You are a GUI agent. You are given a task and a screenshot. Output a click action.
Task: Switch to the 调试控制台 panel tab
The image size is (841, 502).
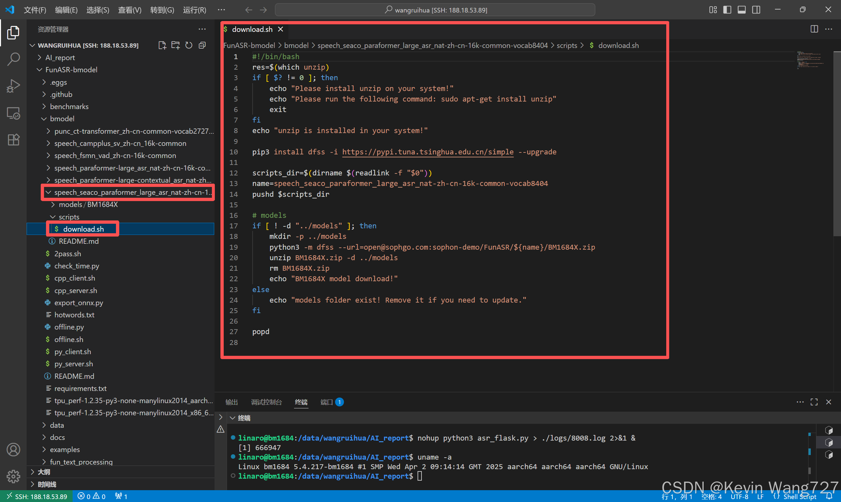[x=266, y=402]
